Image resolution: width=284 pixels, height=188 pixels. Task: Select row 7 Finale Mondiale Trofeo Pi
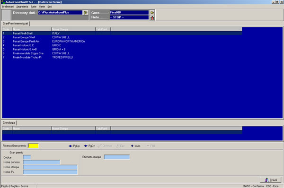pyautogui.click(x=122, y=57)
